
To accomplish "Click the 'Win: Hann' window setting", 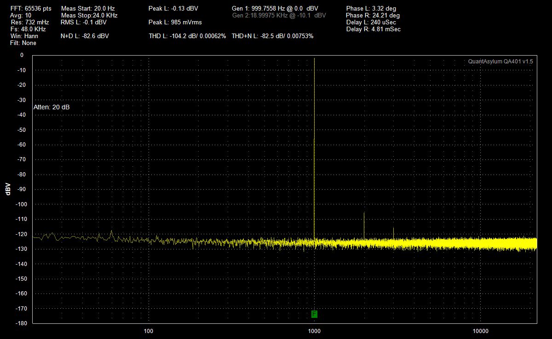I will pyautogui.click(x=24, y=36).
